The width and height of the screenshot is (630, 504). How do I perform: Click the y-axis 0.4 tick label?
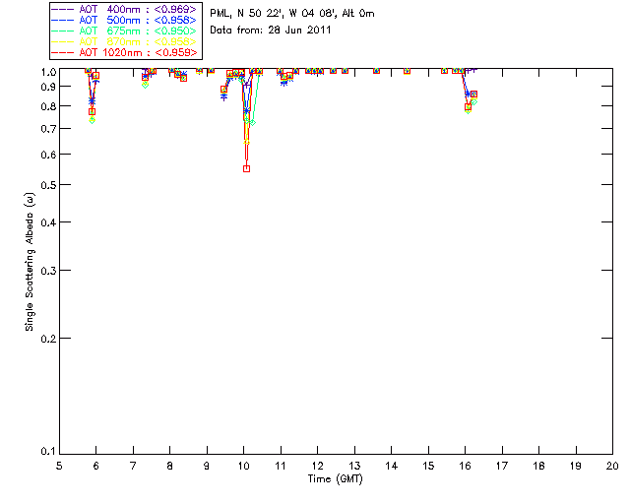[x=48, y=222]
